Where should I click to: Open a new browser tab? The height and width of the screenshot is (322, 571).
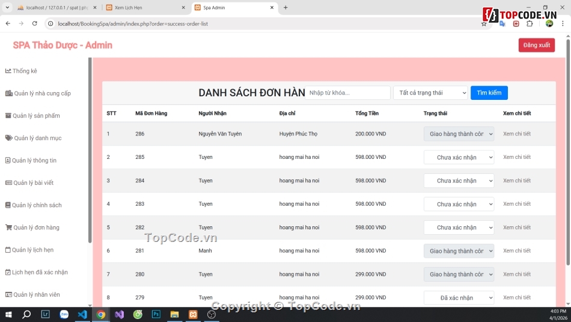[285, 7]
